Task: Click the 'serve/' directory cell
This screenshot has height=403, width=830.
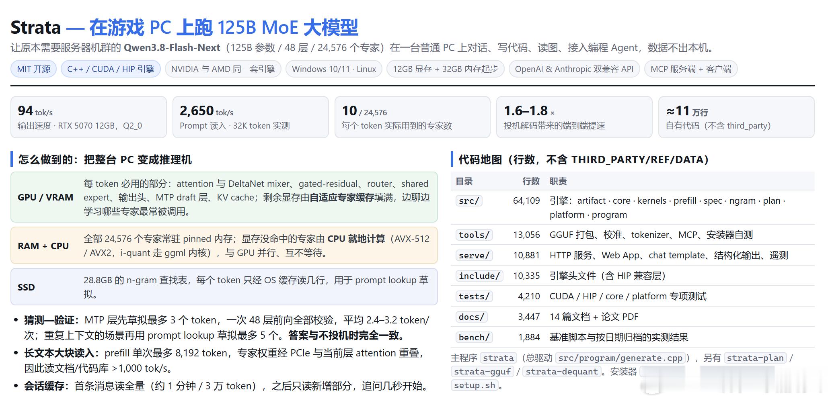Action: (x=474, y=255)
